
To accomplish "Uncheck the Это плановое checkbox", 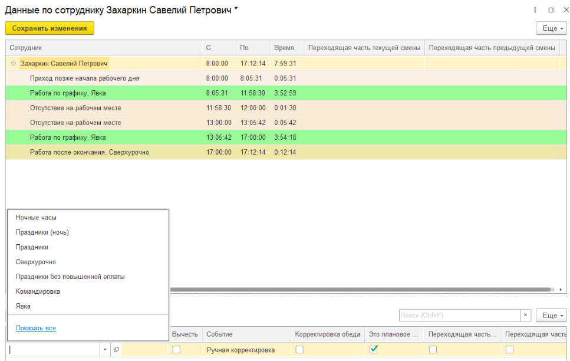I will coord(373,350).
